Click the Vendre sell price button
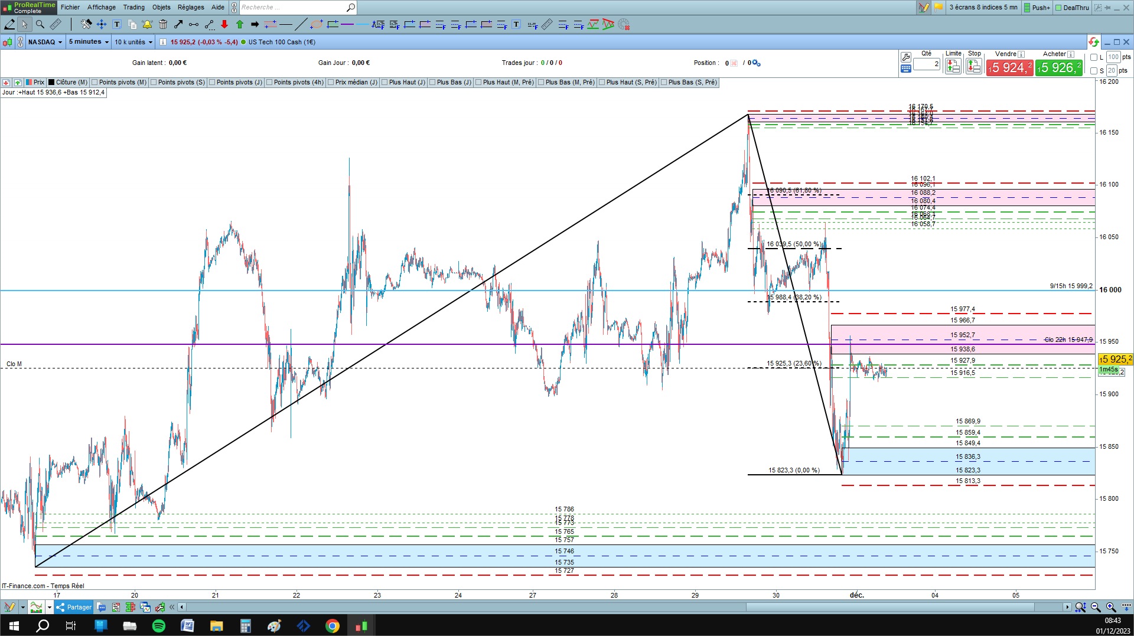Viewport: 1134px width, 636px height. 1009,68
